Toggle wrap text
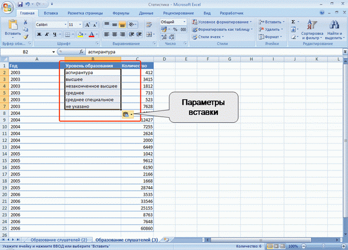The height and width of the screenshot is (250, 348). pyautogui.click(x=149, y=24)
